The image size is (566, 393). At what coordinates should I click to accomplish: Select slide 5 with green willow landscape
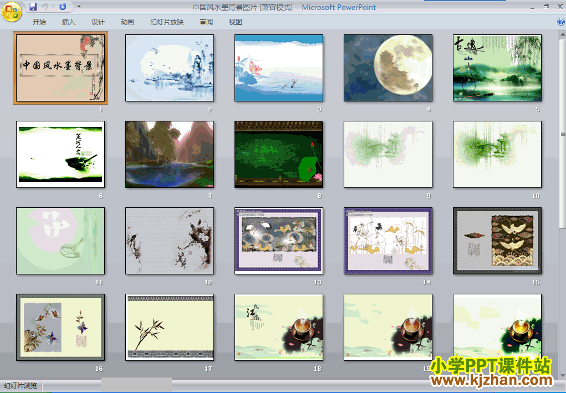pyautogui.click(x=497, y=68)
